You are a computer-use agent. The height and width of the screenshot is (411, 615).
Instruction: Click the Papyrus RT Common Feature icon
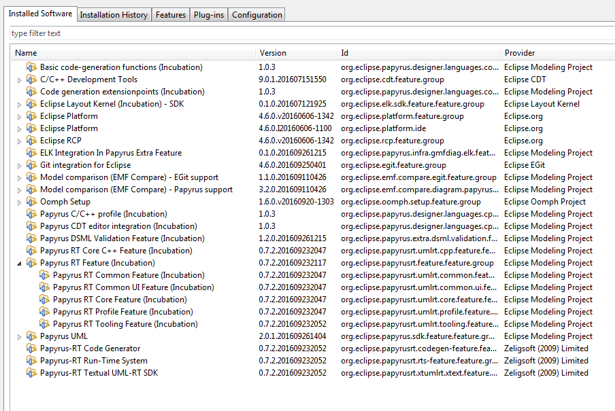pyautogui.click(x=44, y=275)
